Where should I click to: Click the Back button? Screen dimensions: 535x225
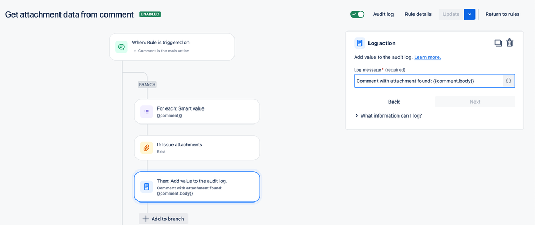(394, 102)
